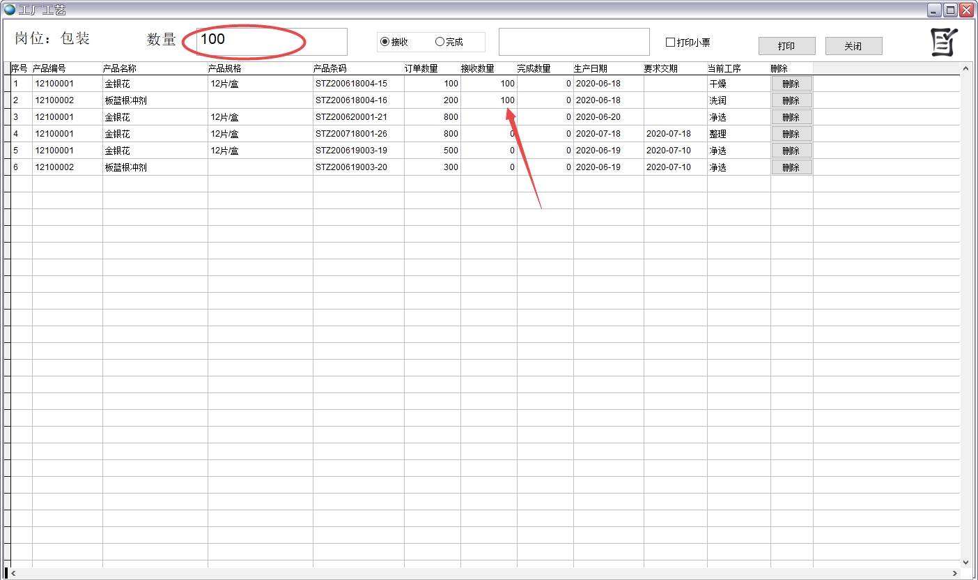Screen dimensions: 978x580
Task: Click the 生产日期 column header
Action: (x=591, y=68)
